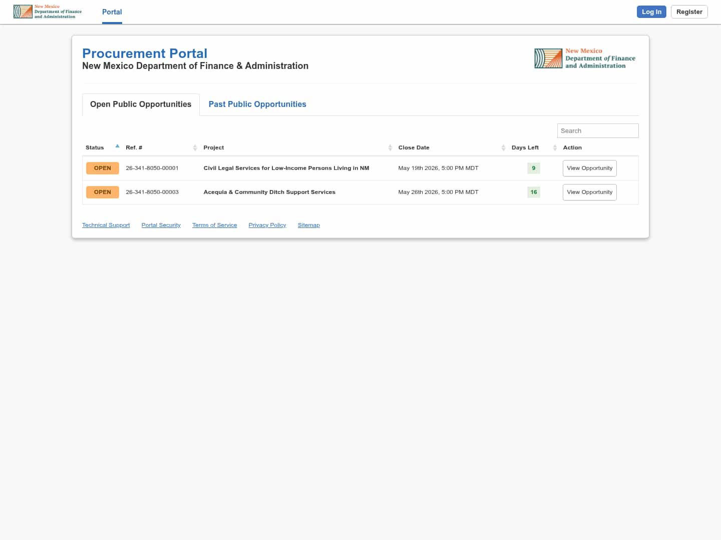
Task: Sort table by the Status column arrow
Action: (x=117, y=146)
